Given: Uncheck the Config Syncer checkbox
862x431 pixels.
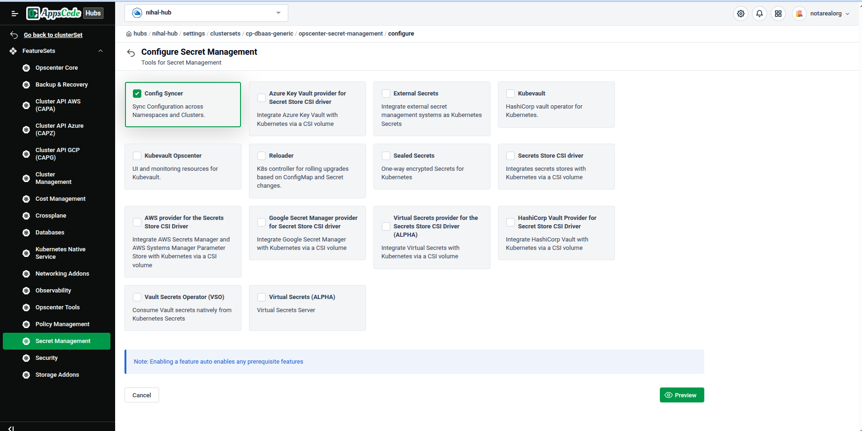Looking at the screenshot, I should [137, 94].
